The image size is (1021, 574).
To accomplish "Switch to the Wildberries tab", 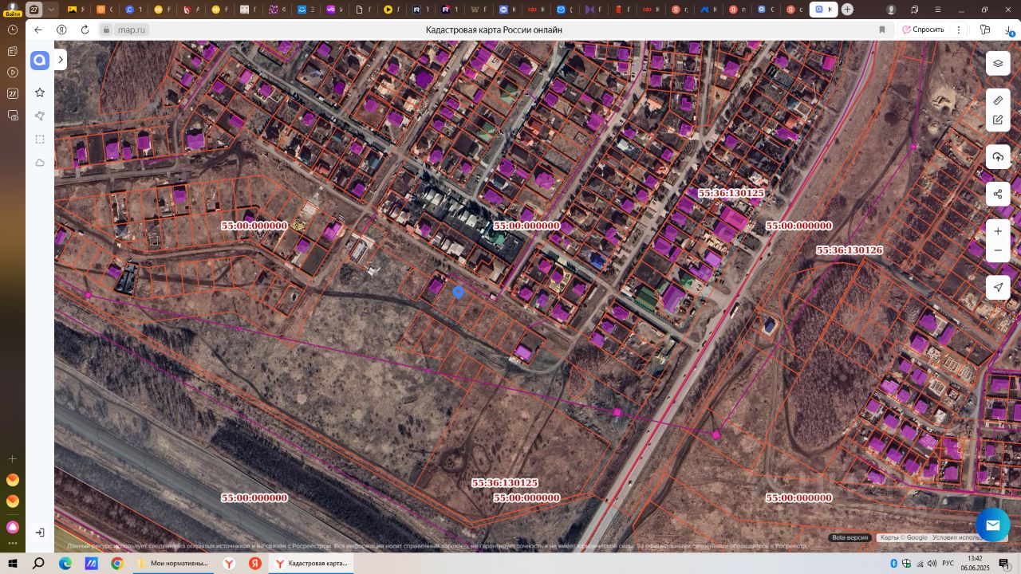I will pyautogui.click(x=333, y=10).
